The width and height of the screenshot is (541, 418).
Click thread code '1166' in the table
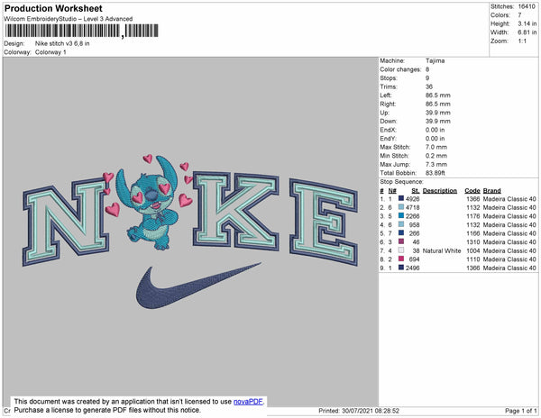click(x=473, y=233)
